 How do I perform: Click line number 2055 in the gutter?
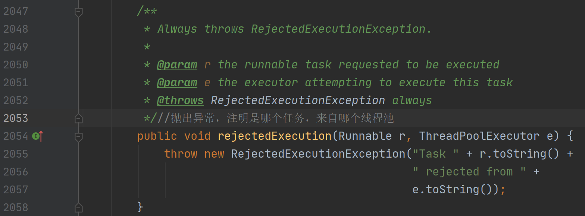click(x=16, y=154)
